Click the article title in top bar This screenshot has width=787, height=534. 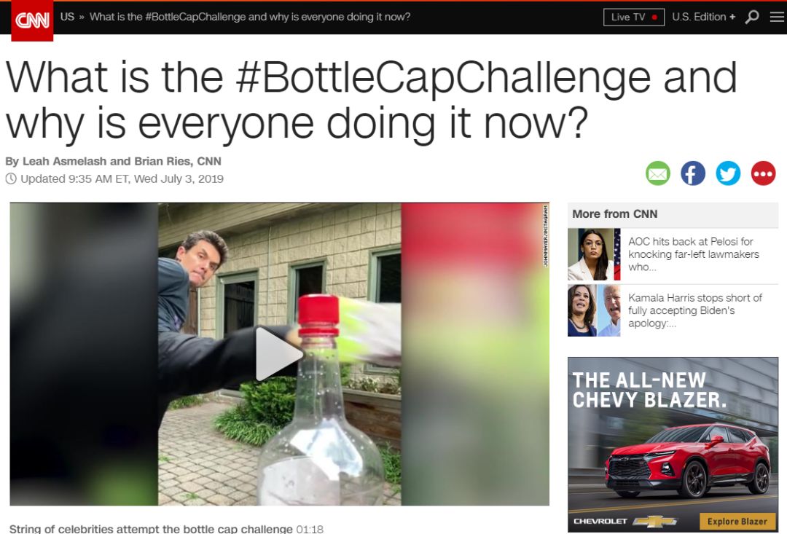coord(250,17)
